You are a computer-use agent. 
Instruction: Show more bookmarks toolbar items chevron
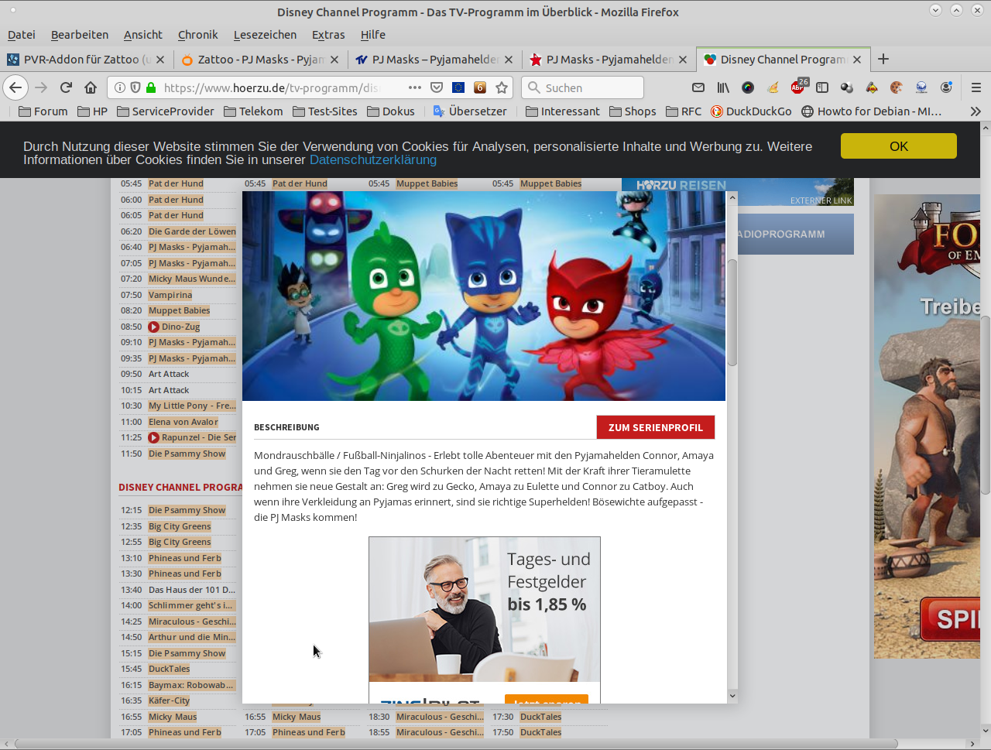[x=976, y=111]
